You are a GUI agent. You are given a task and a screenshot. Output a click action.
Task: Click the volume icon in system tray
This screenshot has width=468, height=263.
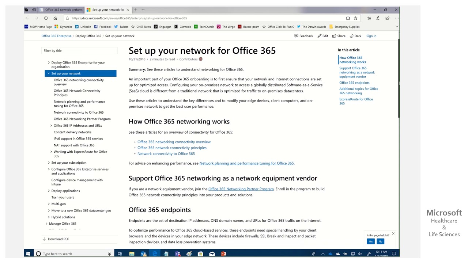[x=360, y=254]
